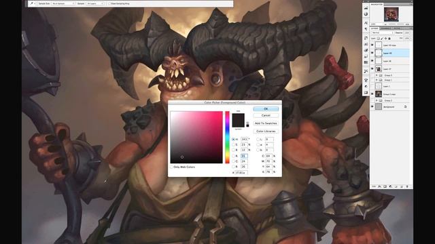Click Lock position icon
This screenshot has height=244, width=435.
point(385,39)
